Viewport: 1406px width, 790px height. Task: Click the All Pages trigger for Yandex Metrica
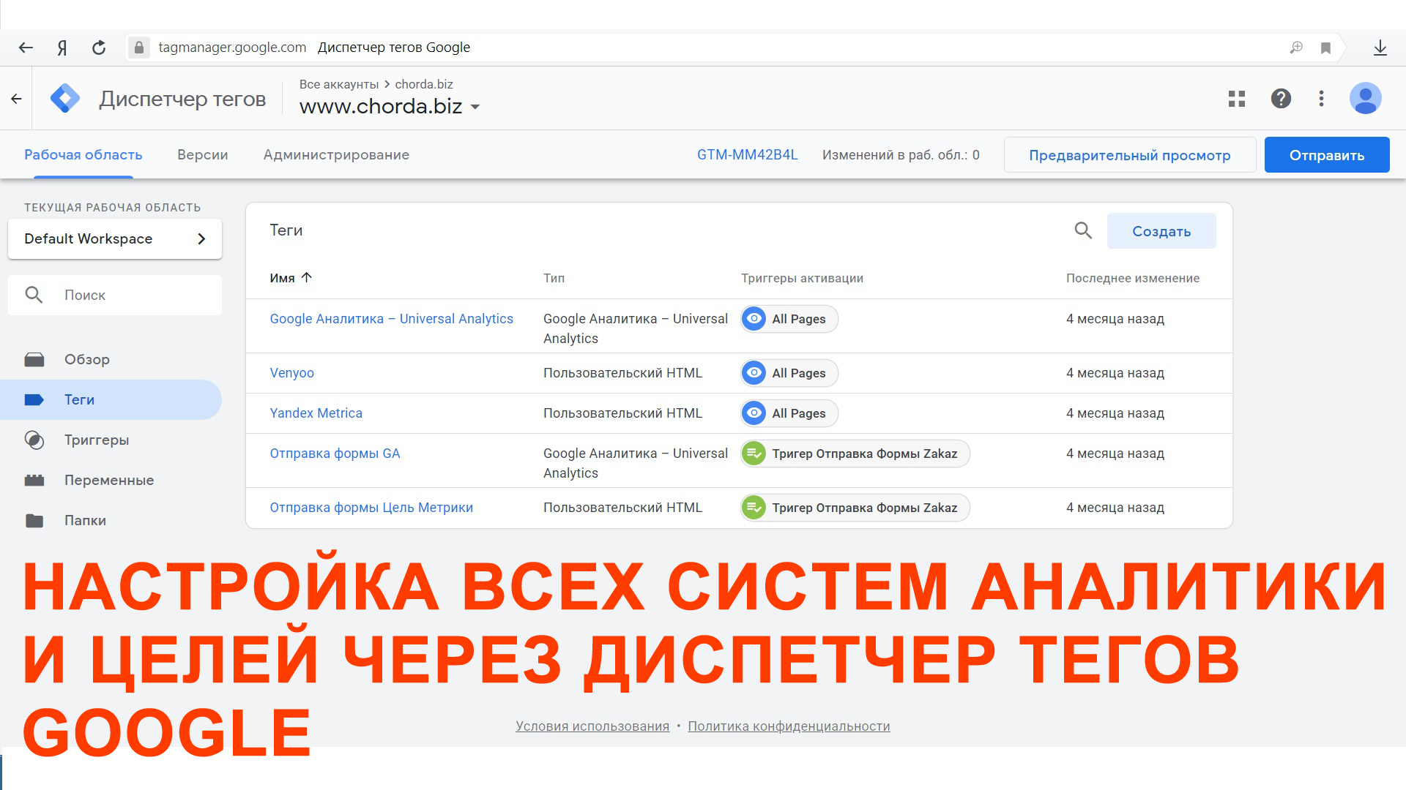pos(789,413)
